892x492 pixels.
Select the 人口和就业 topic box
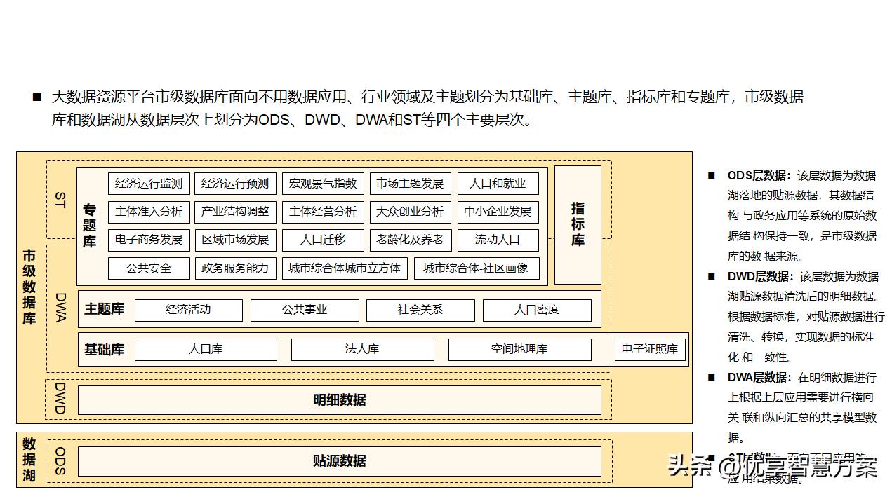tap(498, 183)
